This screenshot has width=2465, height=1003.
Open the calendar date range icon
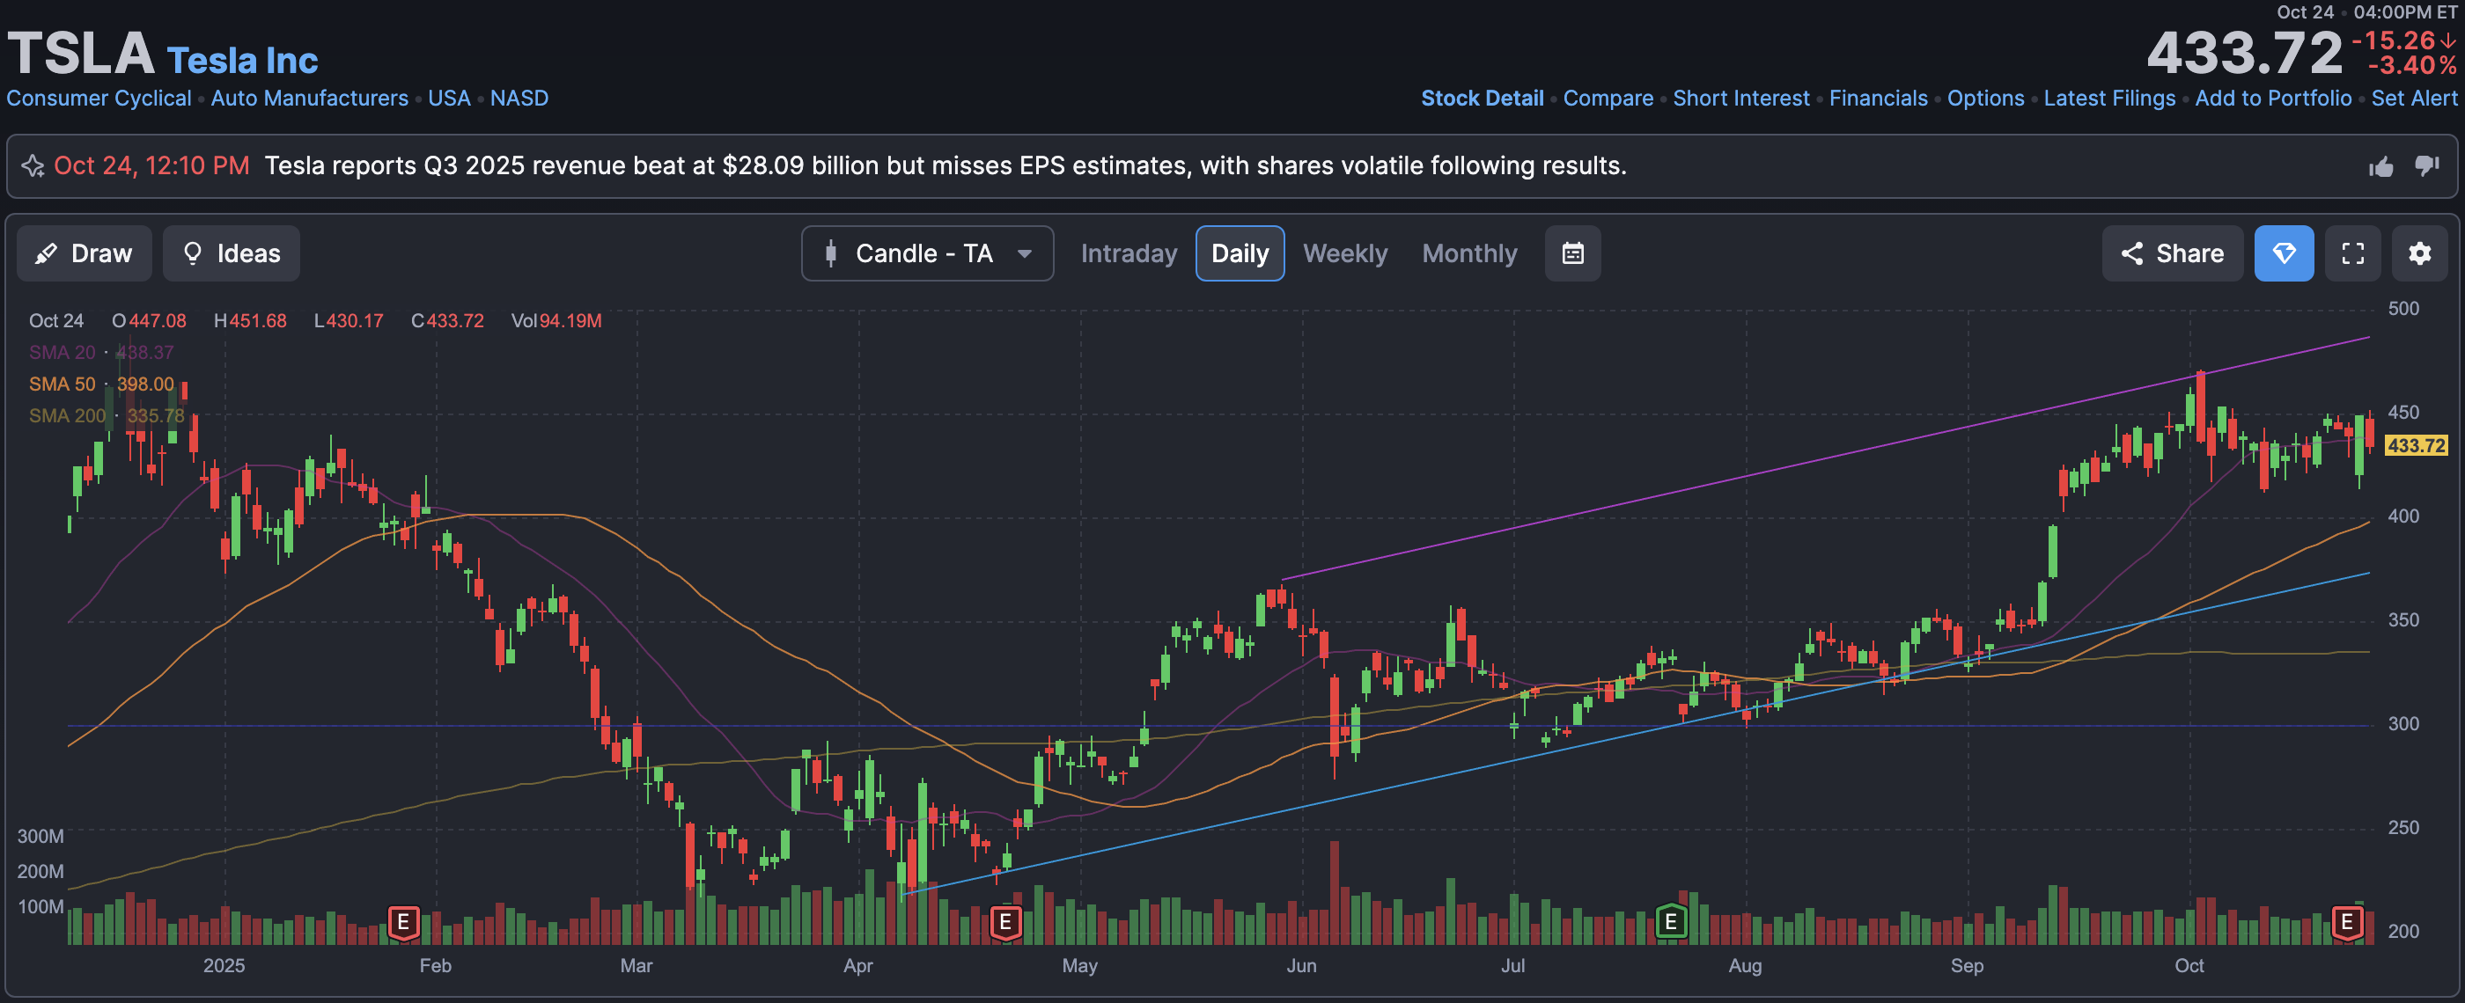(1572, 253)
